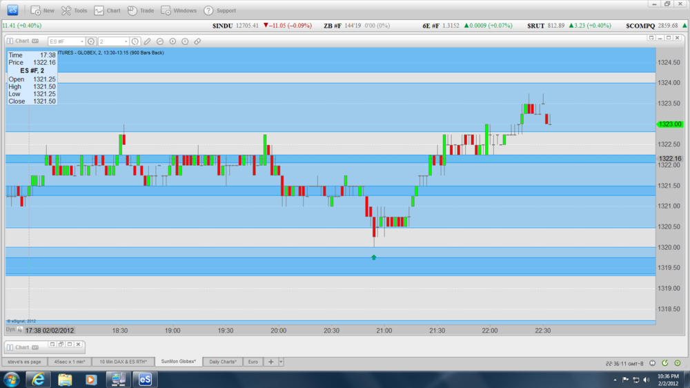Viewport: 690px width, 388px height.
Task: Click the link badge on lower Chart window
Action: tap(35, 347)
